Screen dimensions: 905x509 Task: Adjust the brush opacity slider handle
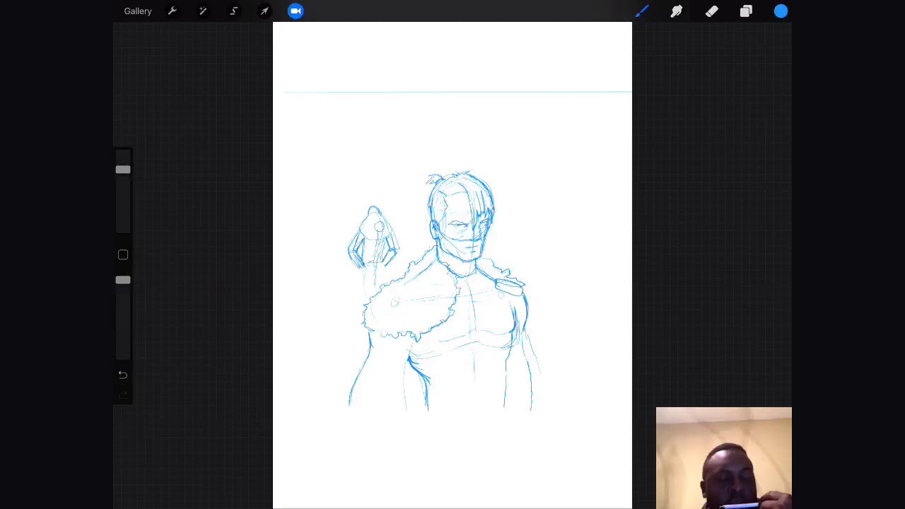pyautogui.click(x=123, y=281)
